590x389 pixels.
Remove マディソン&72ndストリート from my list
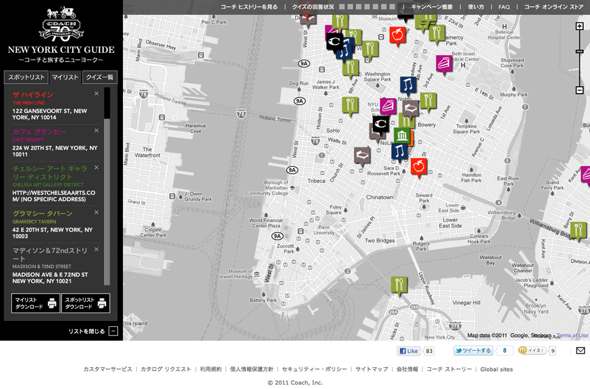[96, 249]
